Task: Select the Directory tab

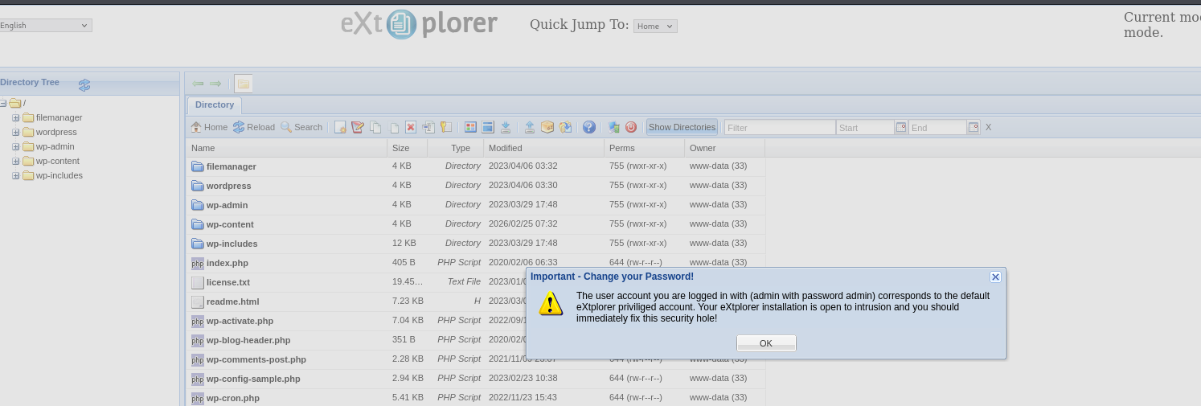Action: click(x=215, y=105)
